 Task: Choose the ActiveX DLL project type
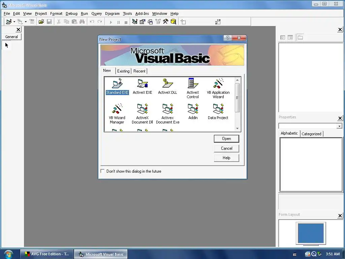(x=167, y=86)
